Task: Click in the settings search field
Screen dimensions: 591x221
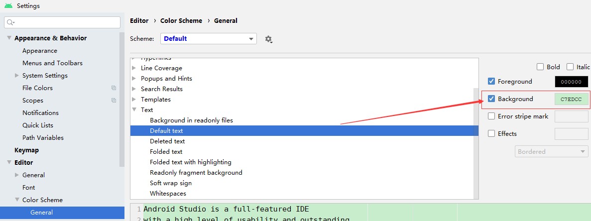Action: [x=62, y=22]
